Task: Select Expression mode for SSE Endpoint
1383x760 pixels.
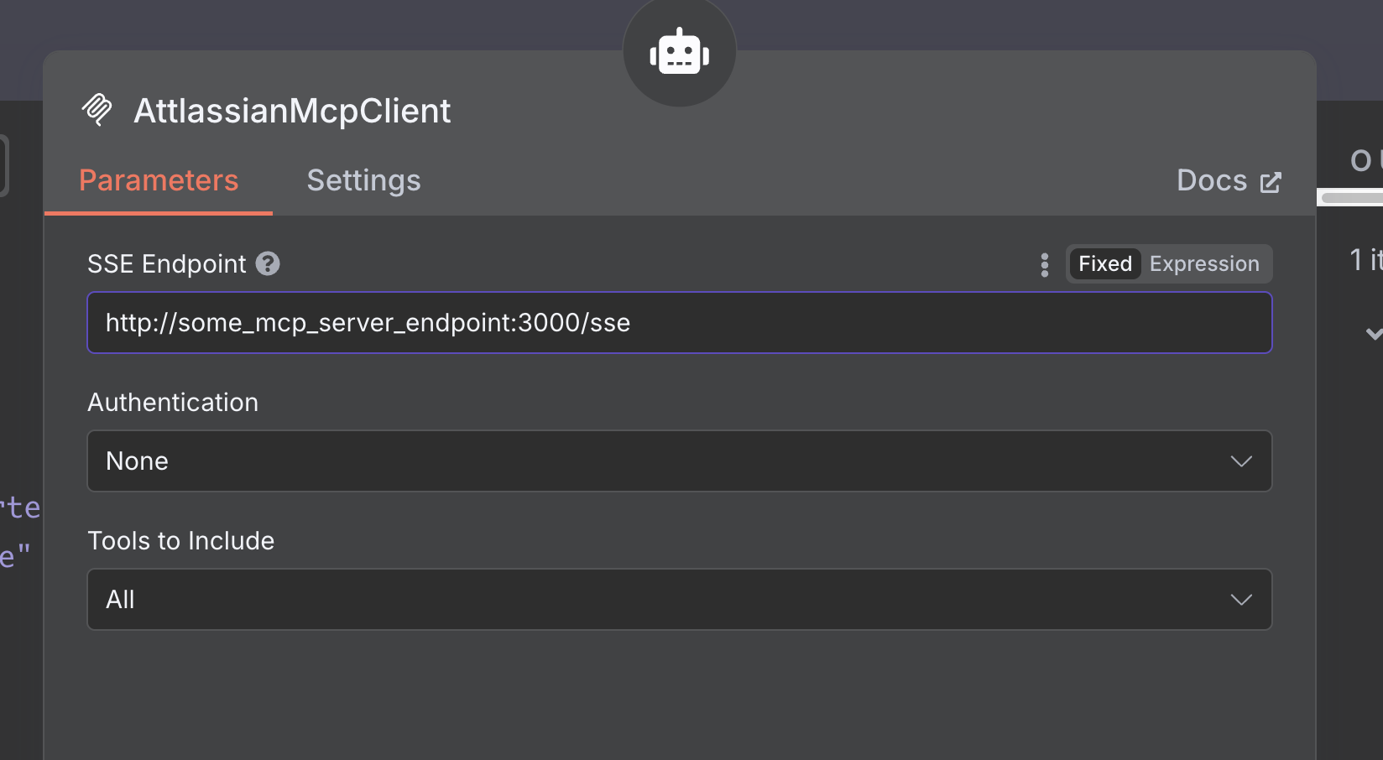Action: [x=1204, y=263]
